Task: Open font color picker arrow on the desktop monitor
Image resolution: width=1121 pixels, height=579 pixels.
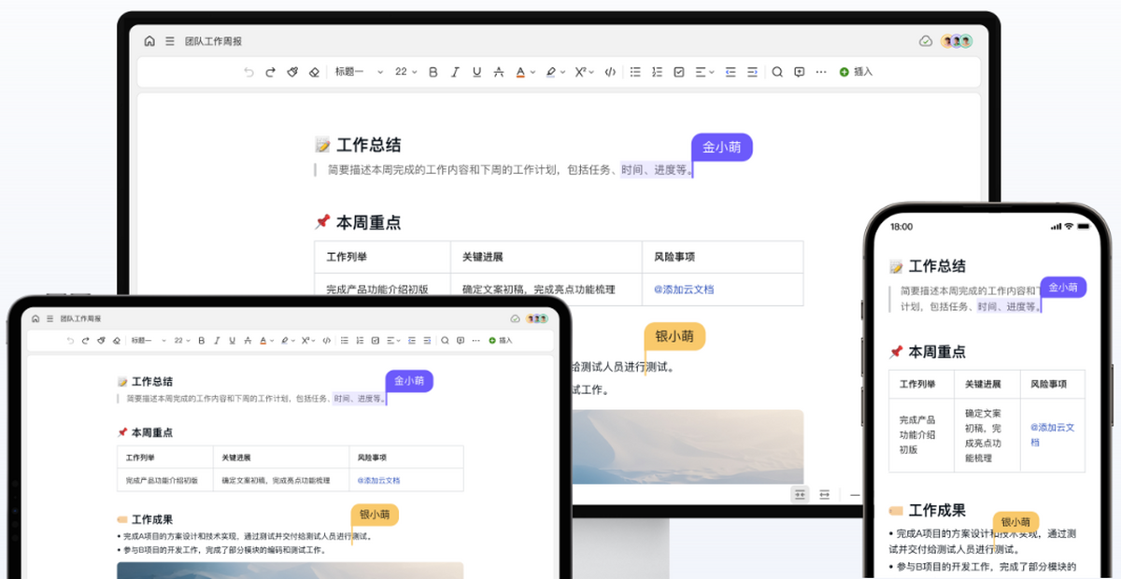Action: point(532,72)
